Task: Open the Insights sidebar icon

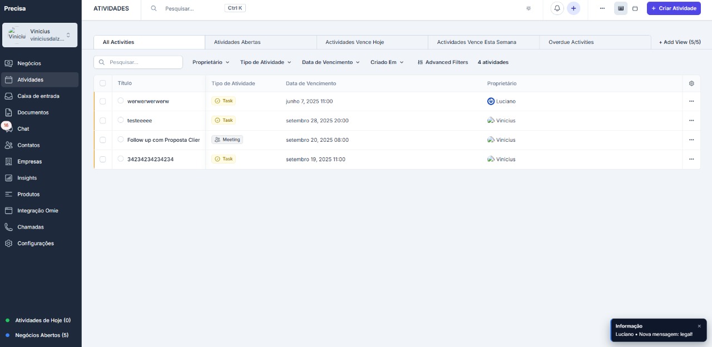Action: (x=8, y=178)
